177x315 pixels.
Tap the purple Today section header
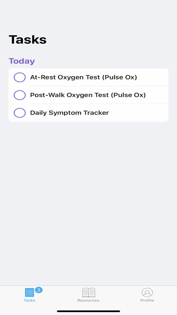[x=22, y=61]
